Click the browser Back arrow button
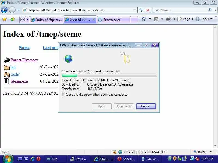 pyautogui.click(x=4, y=10)
